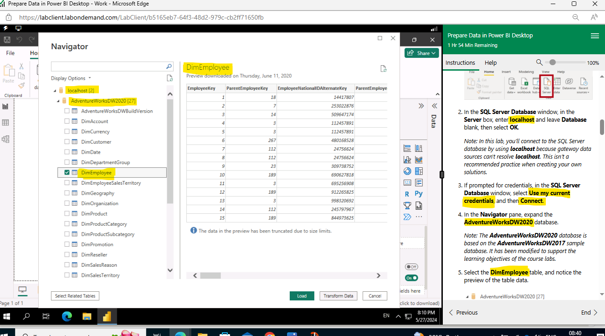Check the DimProduct table checkbox
This screenshot has height=336, width=605.
pos(67,213)
